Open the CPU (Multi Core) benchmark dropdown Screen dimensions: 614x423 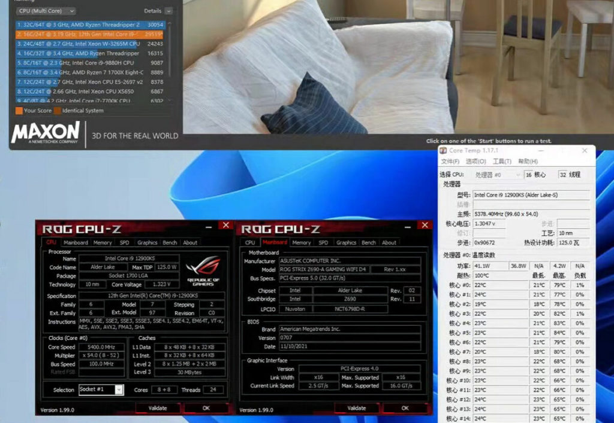tap(45, 11)
